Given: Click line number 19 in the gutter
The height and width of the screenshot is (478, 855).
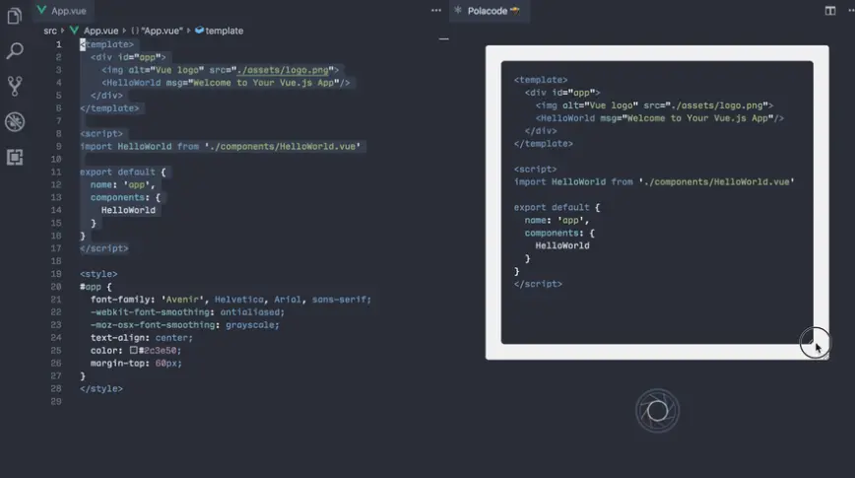Looking at the screenshot, I should (x=56, y=274).
